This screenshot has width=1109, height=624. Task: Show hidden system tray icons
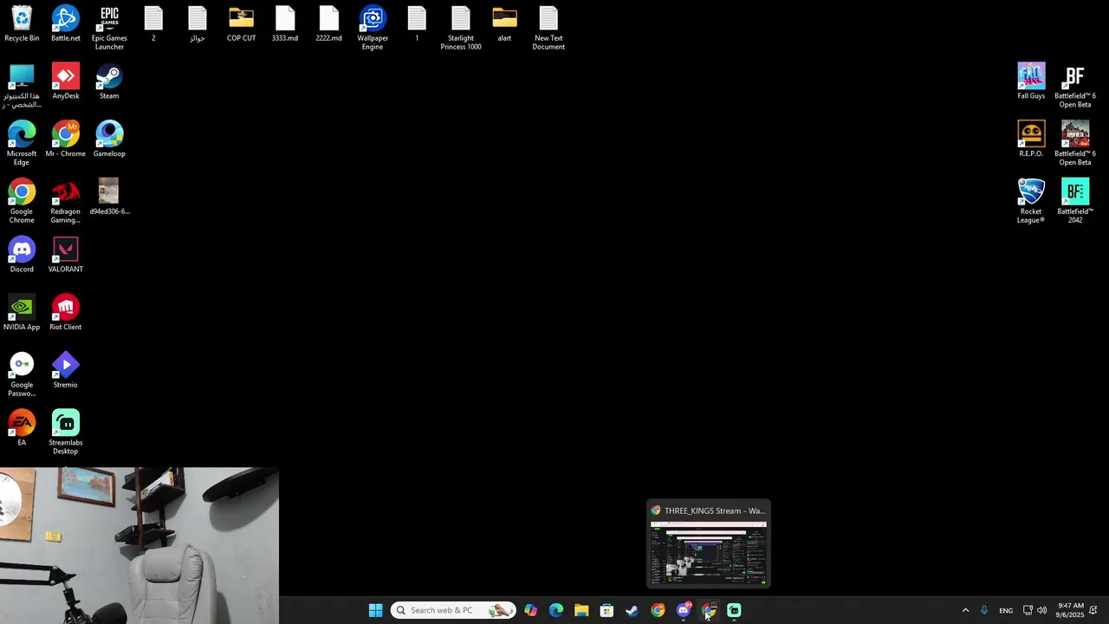click(965, 610)
